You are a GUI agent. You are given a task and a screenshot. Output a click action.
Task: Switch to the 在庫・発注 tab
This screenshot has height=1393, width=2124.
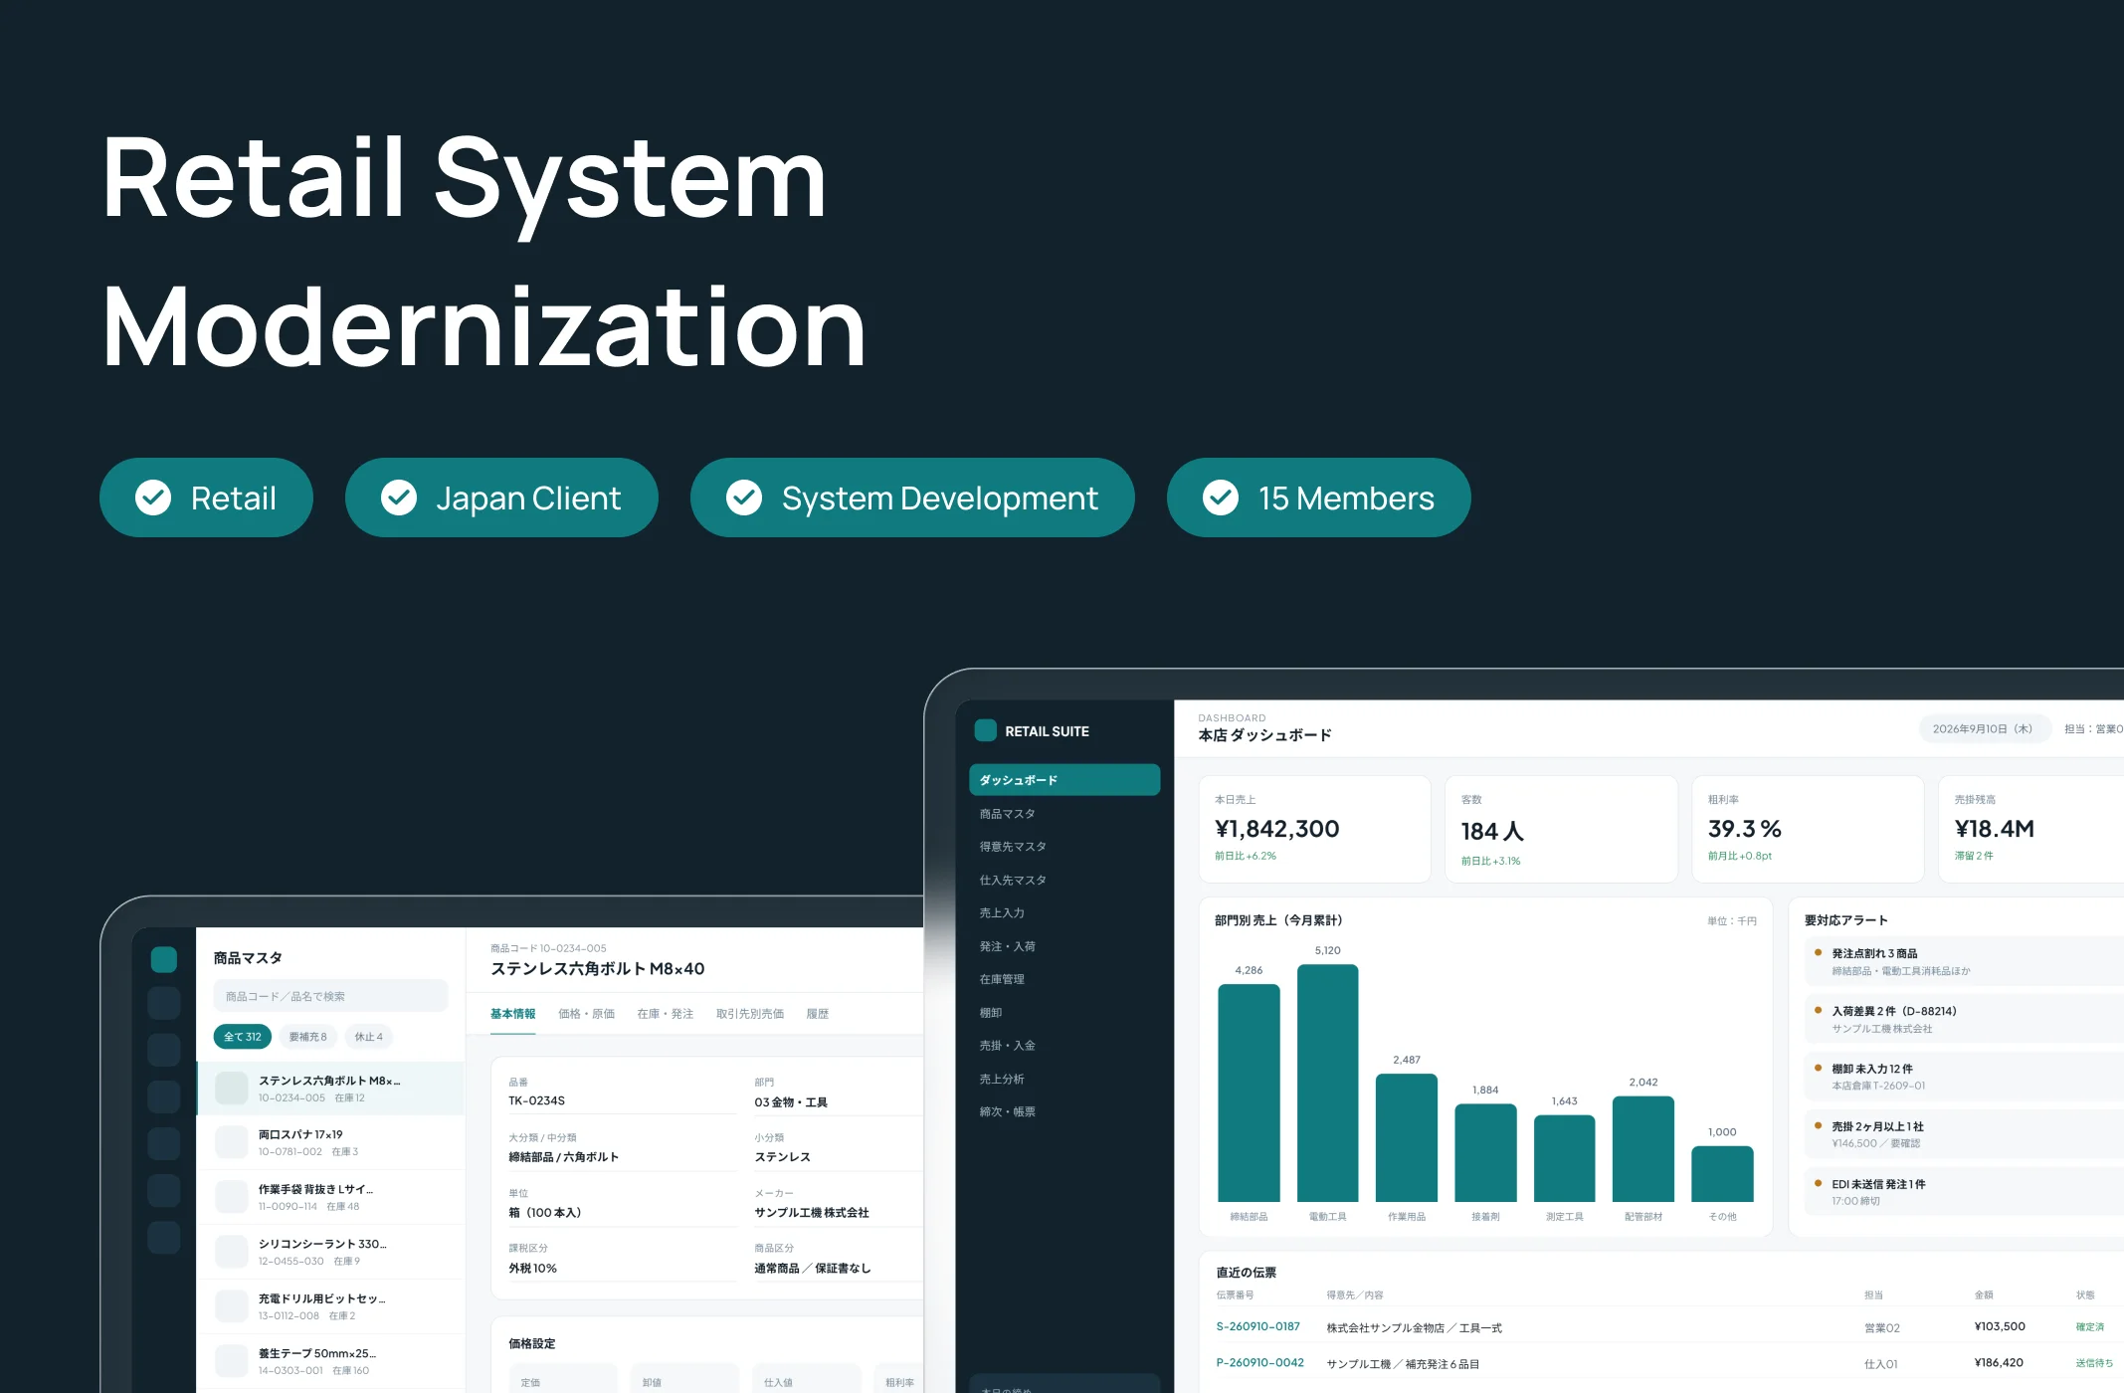pyautogui.click(x=665, y=1014)
